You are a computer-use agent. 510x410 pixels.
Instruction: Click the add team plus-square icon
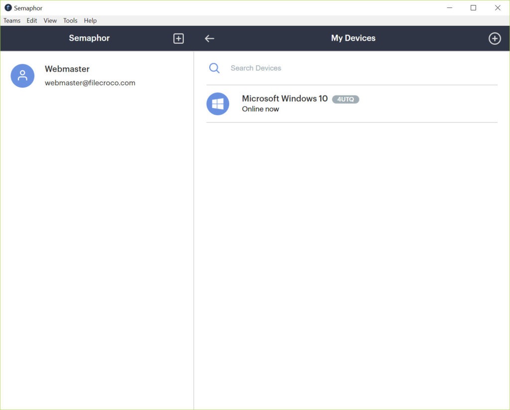[178, 38]
